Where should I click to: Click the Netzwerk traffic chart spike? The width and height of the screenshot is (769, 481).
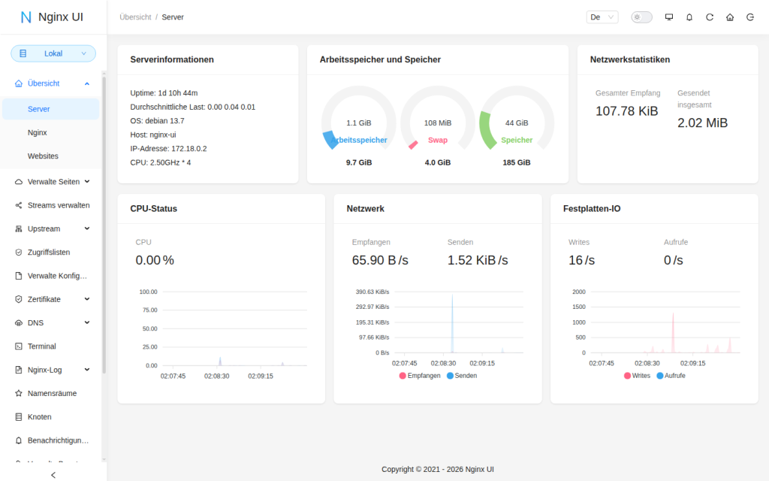coord(452,324)
